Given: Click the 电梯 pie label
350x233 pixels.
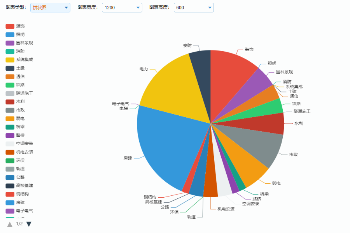Looking at the screenshot, I should (124, 109).
